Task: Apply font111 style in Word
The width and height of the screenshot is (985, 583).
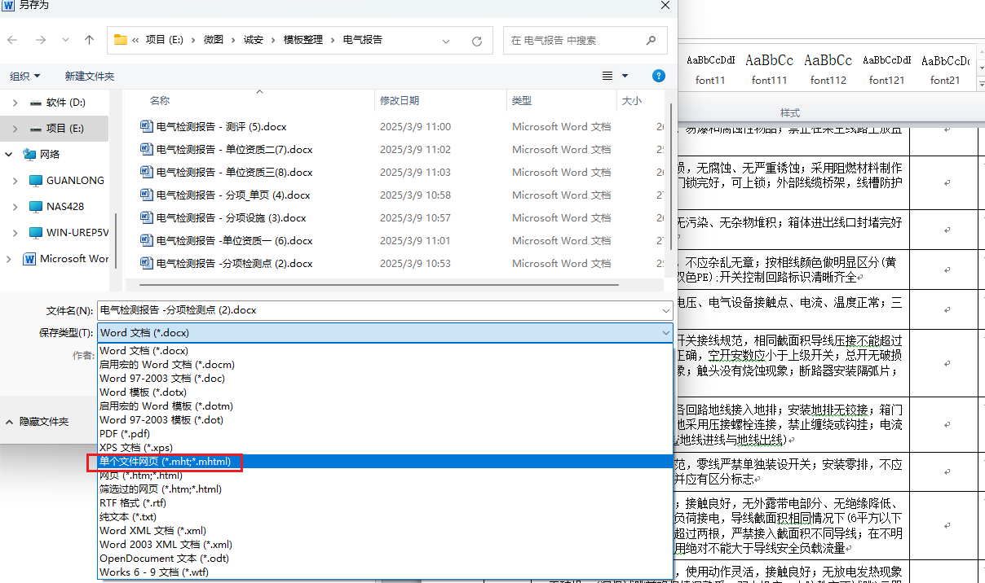Action: click(x=770, y=69)
